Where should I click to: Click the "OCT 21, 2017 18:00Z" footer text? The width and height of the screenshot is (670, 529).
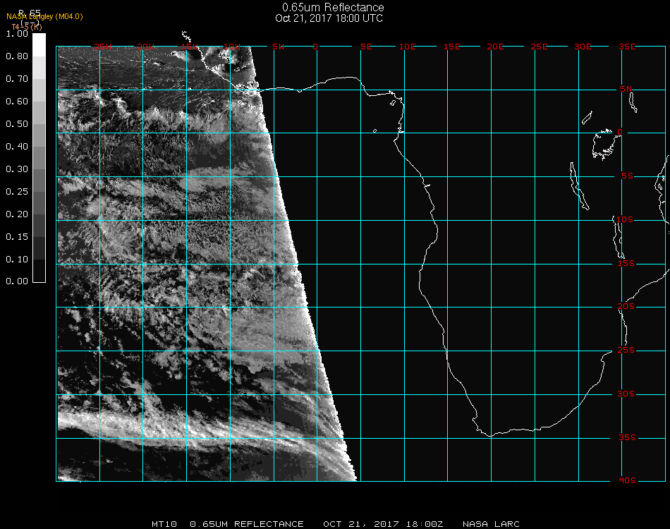[383, 524]
